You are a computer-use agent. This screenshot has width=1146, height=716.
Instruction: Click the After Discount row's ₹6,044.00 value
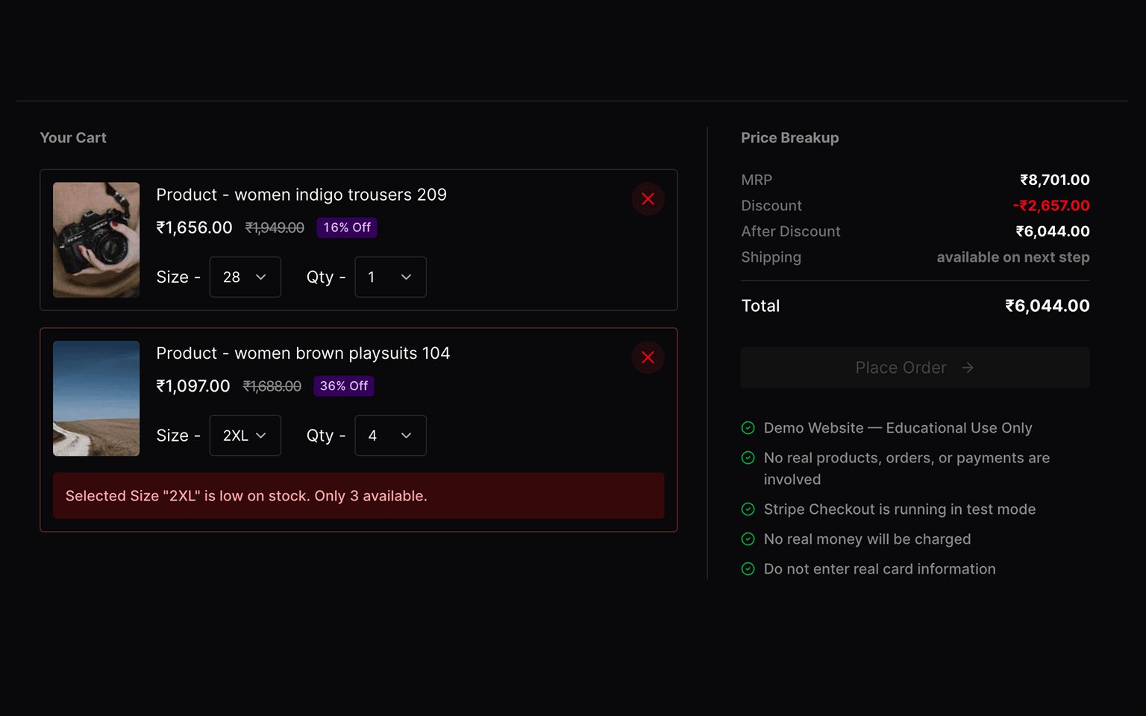pyautogui.click(x=1052, y=231)
